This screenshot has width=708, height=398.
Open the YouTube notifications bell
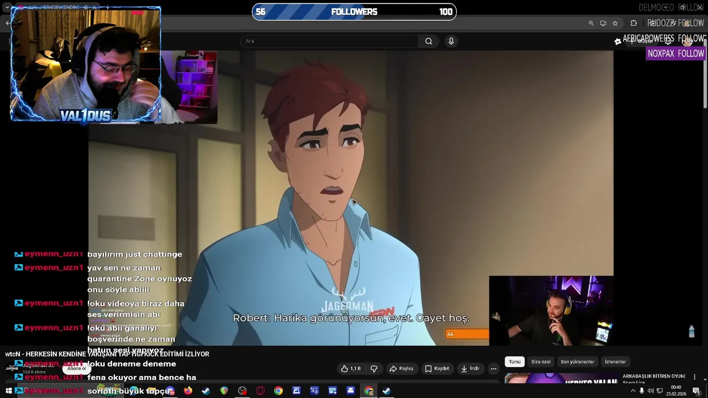(668, 41)
